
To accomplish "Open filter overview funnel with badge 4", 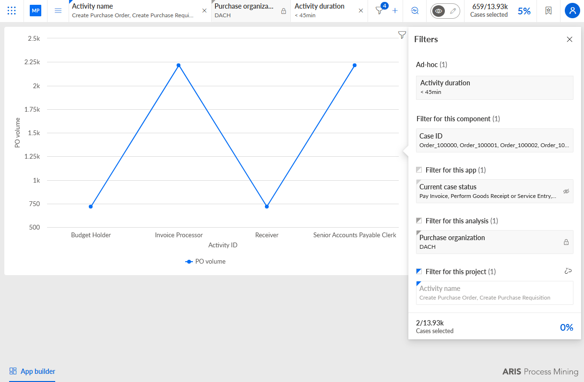I will [381, 10].
